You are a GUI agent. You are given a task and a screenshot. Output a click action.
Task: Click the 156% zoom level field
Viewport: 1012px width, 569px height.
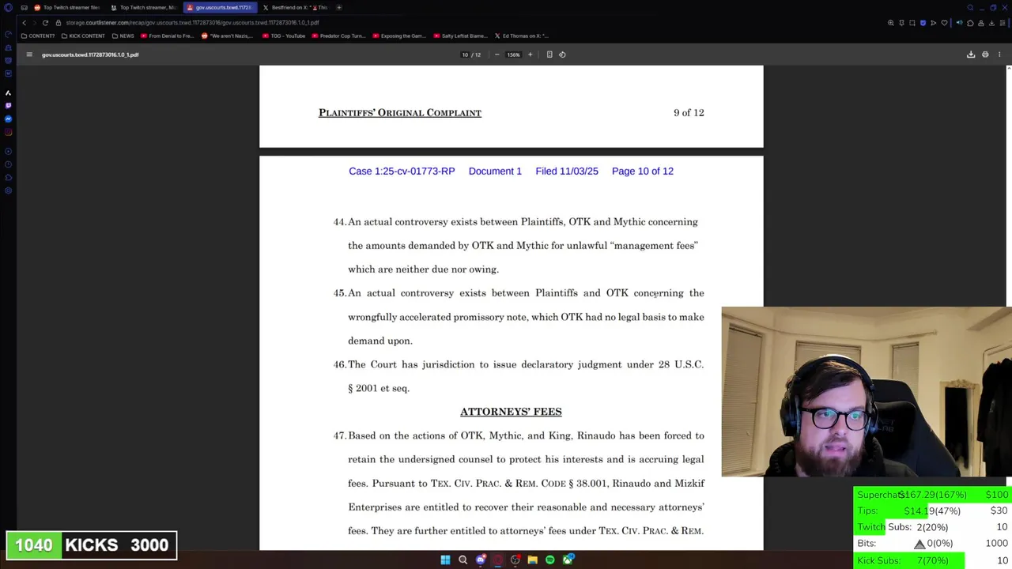click(x=513, y=55)
